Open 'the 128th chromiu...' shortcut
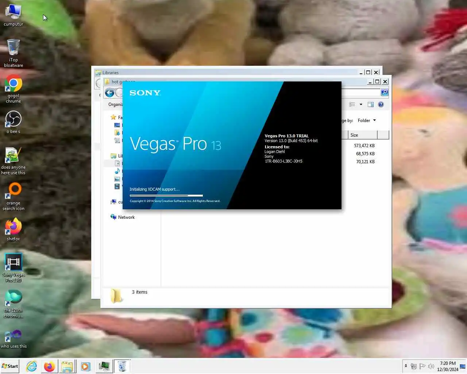 [13, 304]
